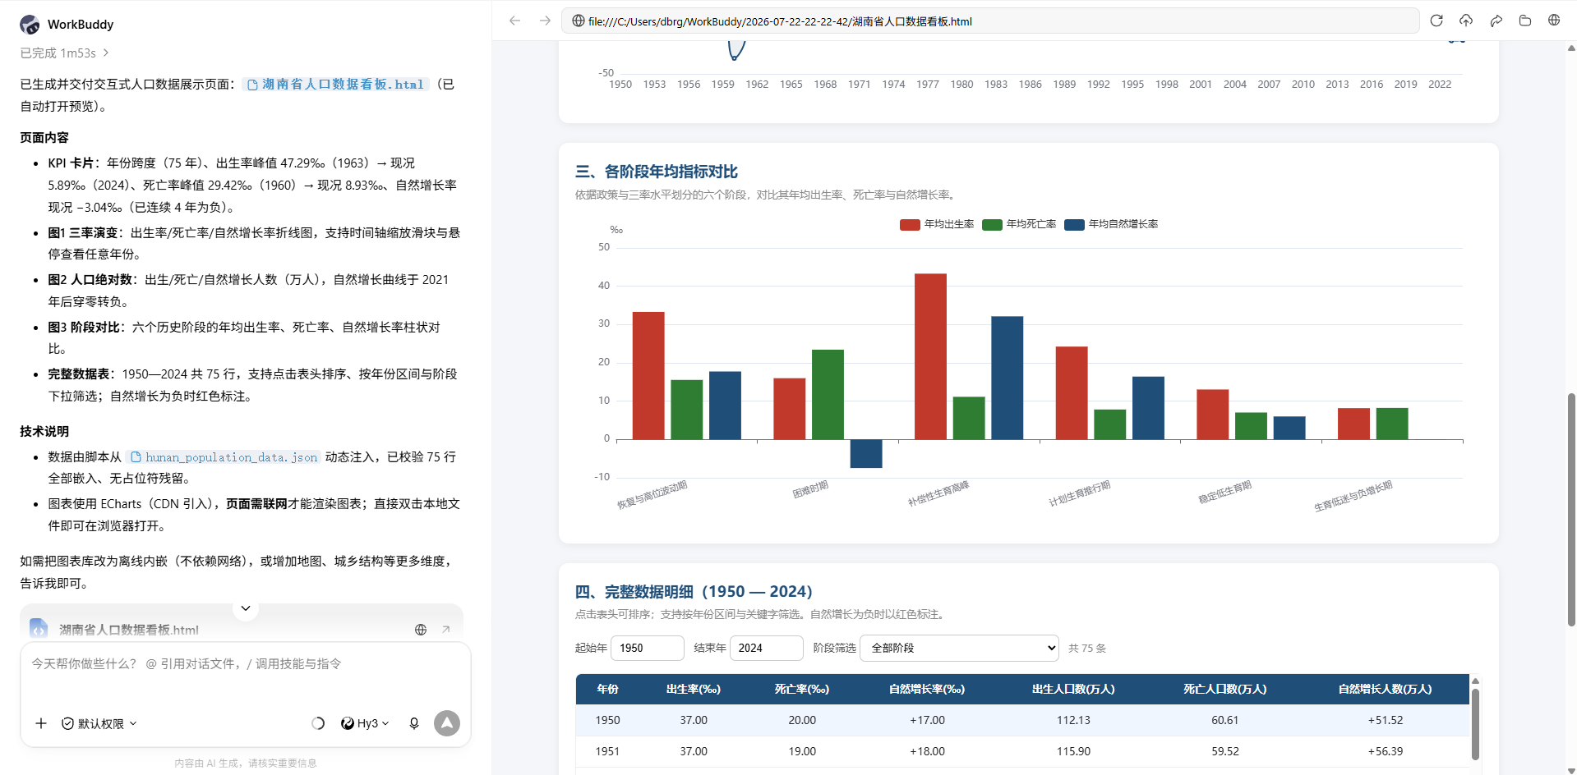Open the Hy3 model selector dropdown
Viewport: 1577px width, 775px height.
coord(365,723)
